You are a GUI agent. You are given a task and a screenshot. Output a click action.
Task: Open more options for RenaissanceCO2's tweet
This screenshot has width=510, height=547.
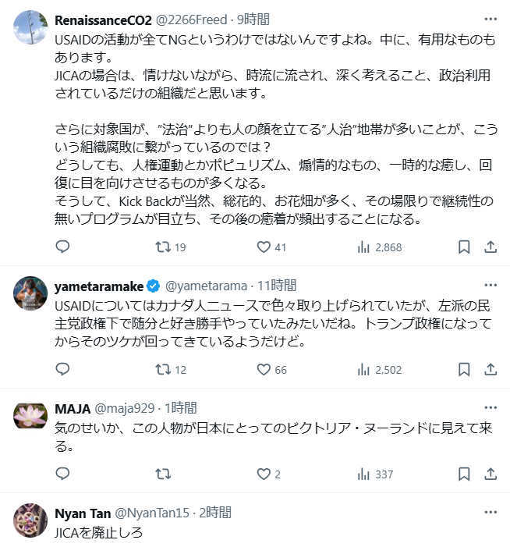[491, 19]
